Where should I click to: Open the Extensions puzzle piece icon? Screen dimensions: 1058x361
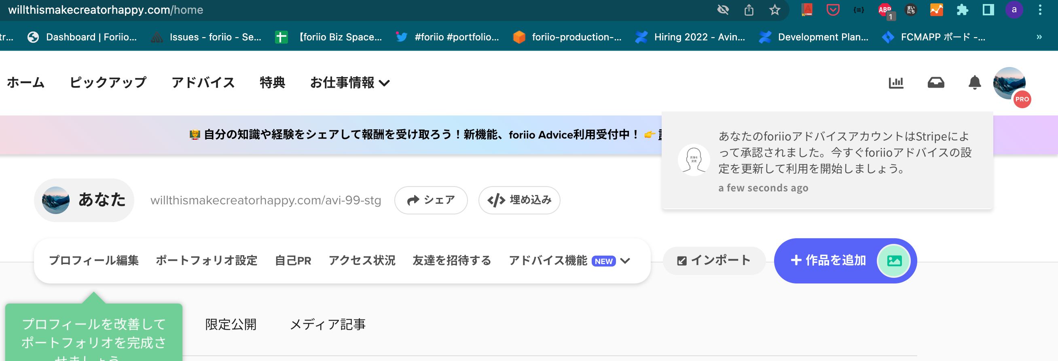point(962,10)
